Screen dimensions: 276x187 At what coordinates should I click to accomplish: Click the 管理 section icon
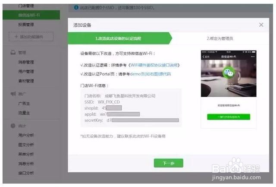pos(13,52)
